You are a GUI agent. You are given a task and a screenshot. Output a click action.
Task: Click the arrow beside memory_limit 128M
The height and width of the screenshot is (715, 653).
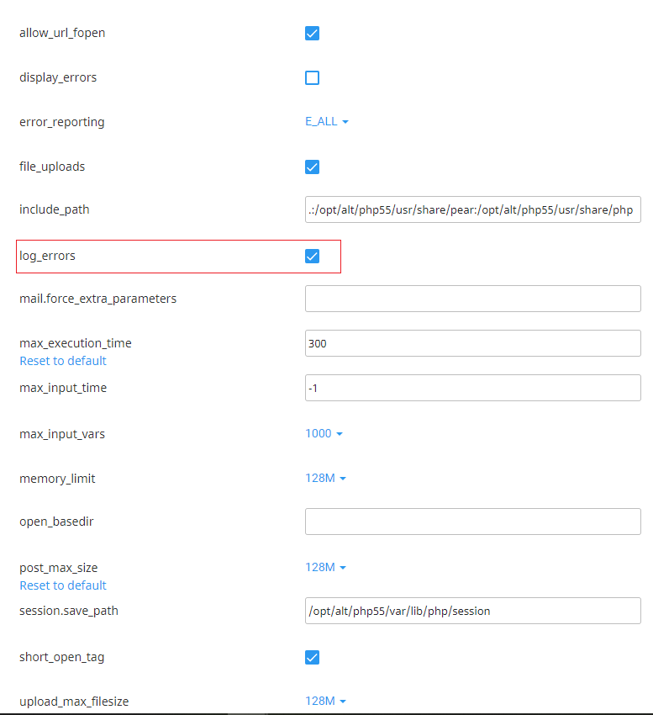pos(343,479)
